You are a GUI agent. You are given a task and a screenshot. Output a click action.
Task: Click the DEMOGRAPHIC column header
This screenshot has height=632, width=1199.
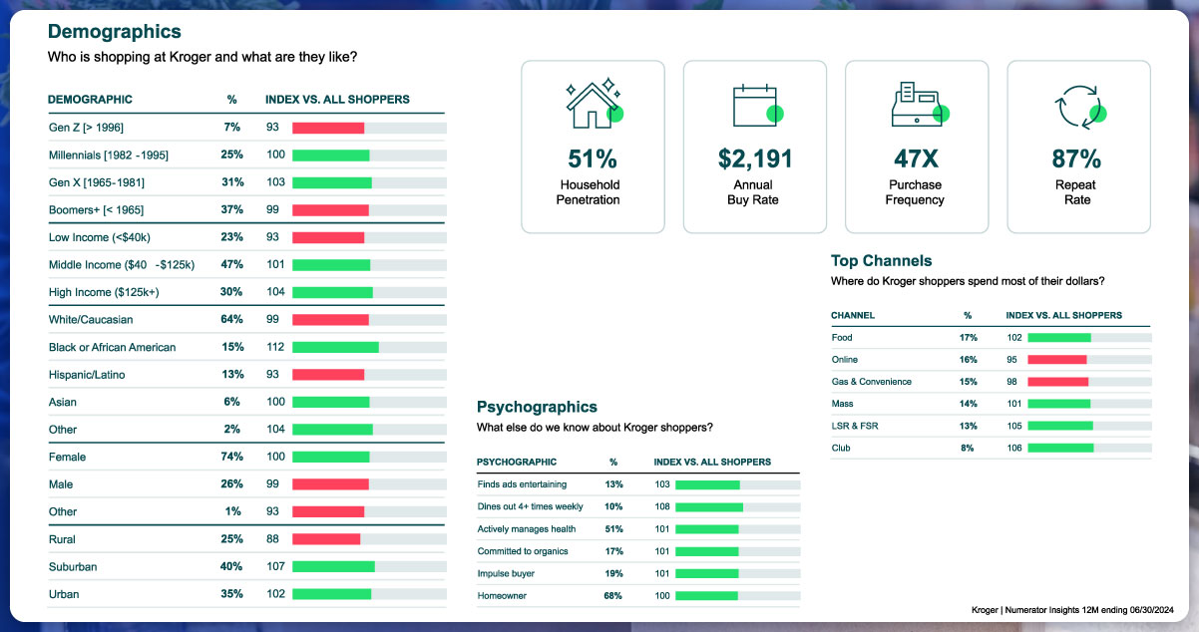pyautogui.click(x=90, y=100)
